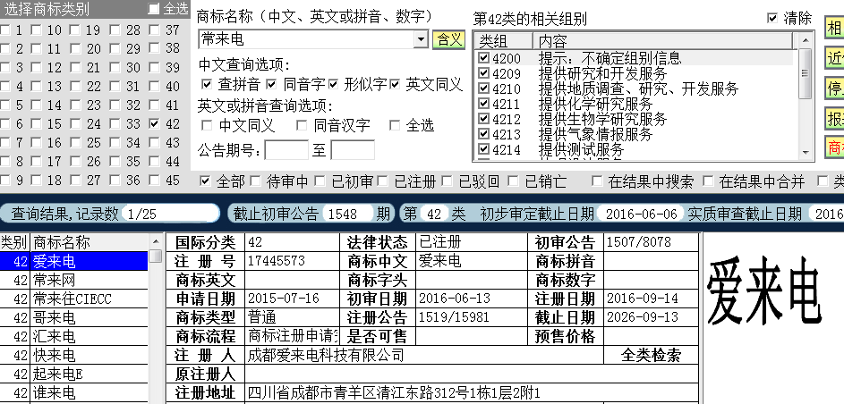The height and width of the screenshot is (404, 844).
Task: Select the 常来往CIECC result row
Action: (x=73, y=299)
